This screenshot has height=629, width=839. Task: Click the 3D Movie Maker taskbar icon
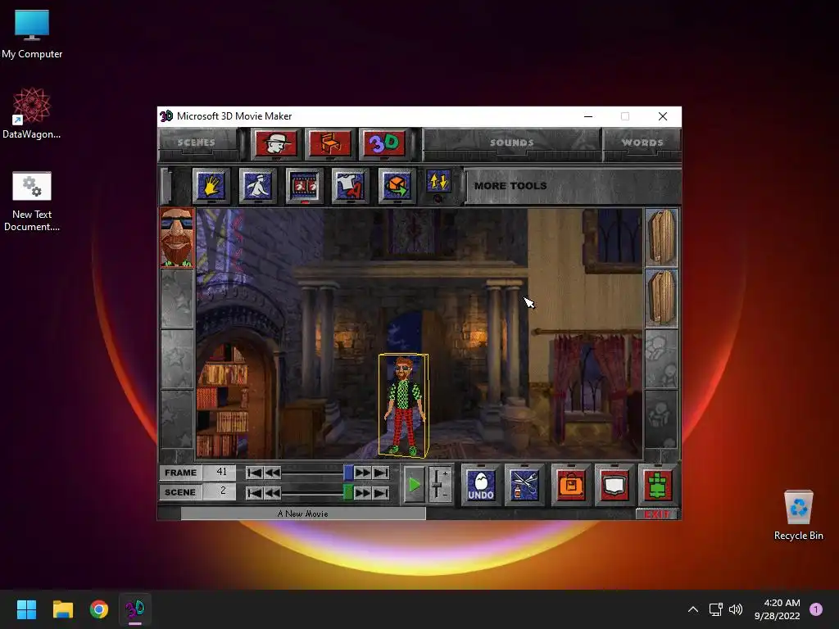pyautogui.click(x=135, y=609)
